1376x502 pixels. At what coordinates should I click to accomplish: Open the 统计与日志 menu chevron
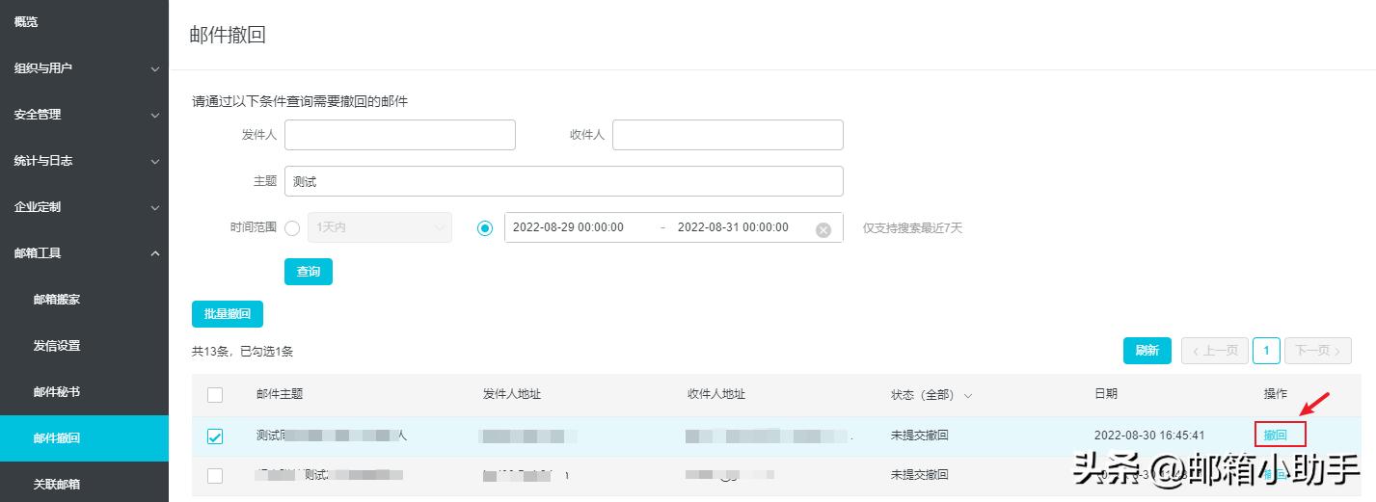pyautogui.click(x=154, y=161)
